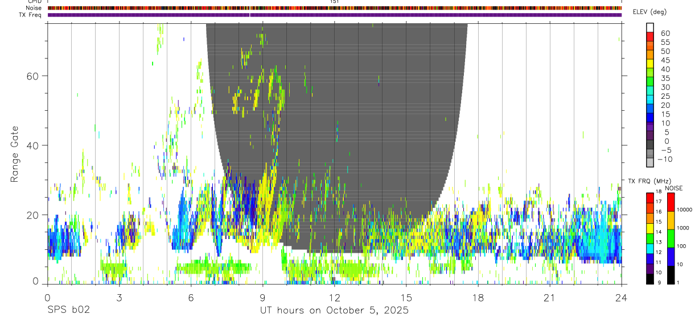The image size is (699, 322).
Task: Click the multicolored Noise strip above the plot
Action: [x=334, y=9]
